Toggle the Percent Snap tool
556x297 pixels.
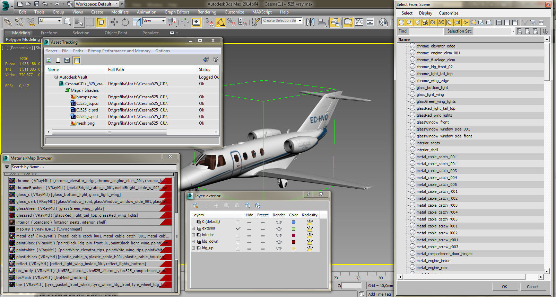tap(232, 22)
